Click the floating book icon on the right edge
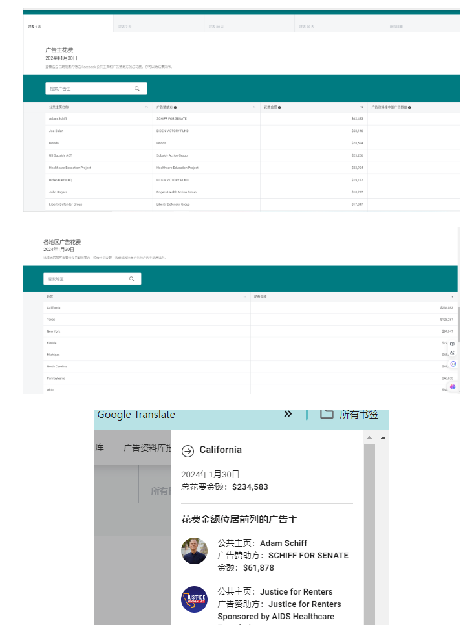This screenshot has height=625, width=474. coord(452,344)
